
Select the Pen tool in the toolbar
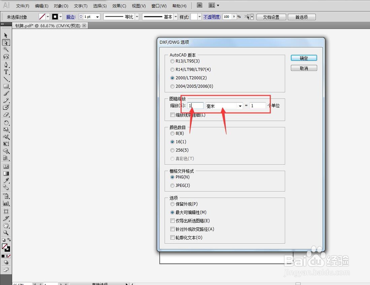pos(6,64)
